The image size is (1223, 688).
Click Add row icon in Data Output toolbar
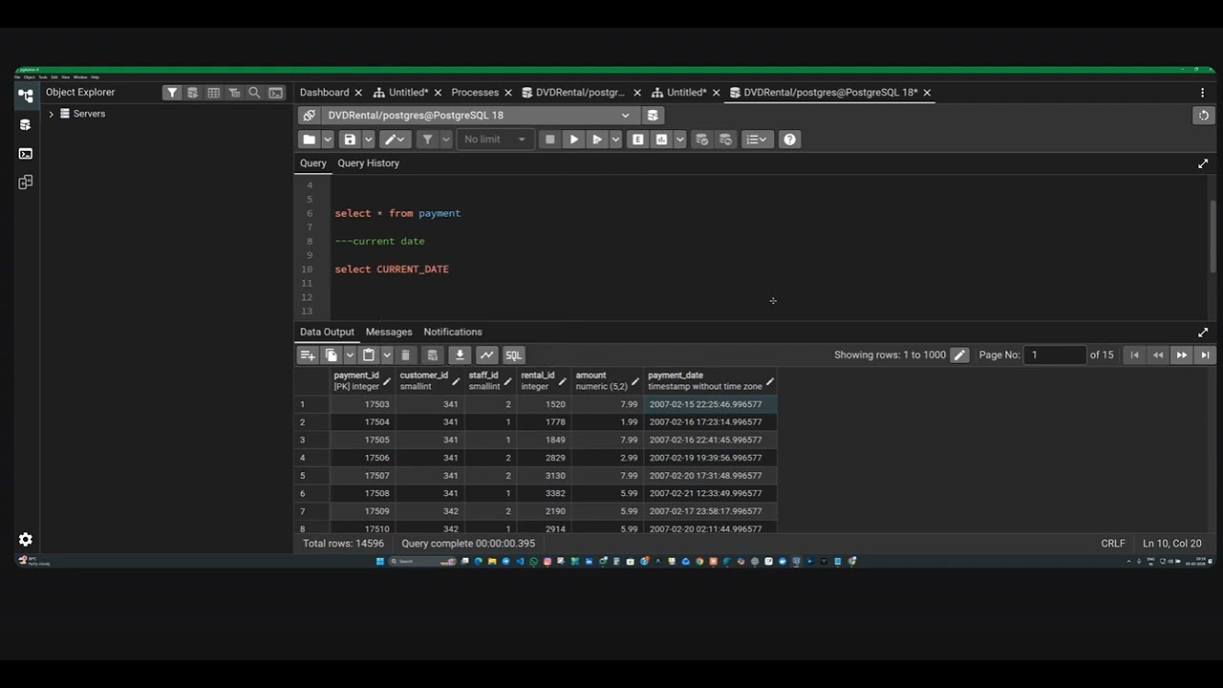(308, 355)
